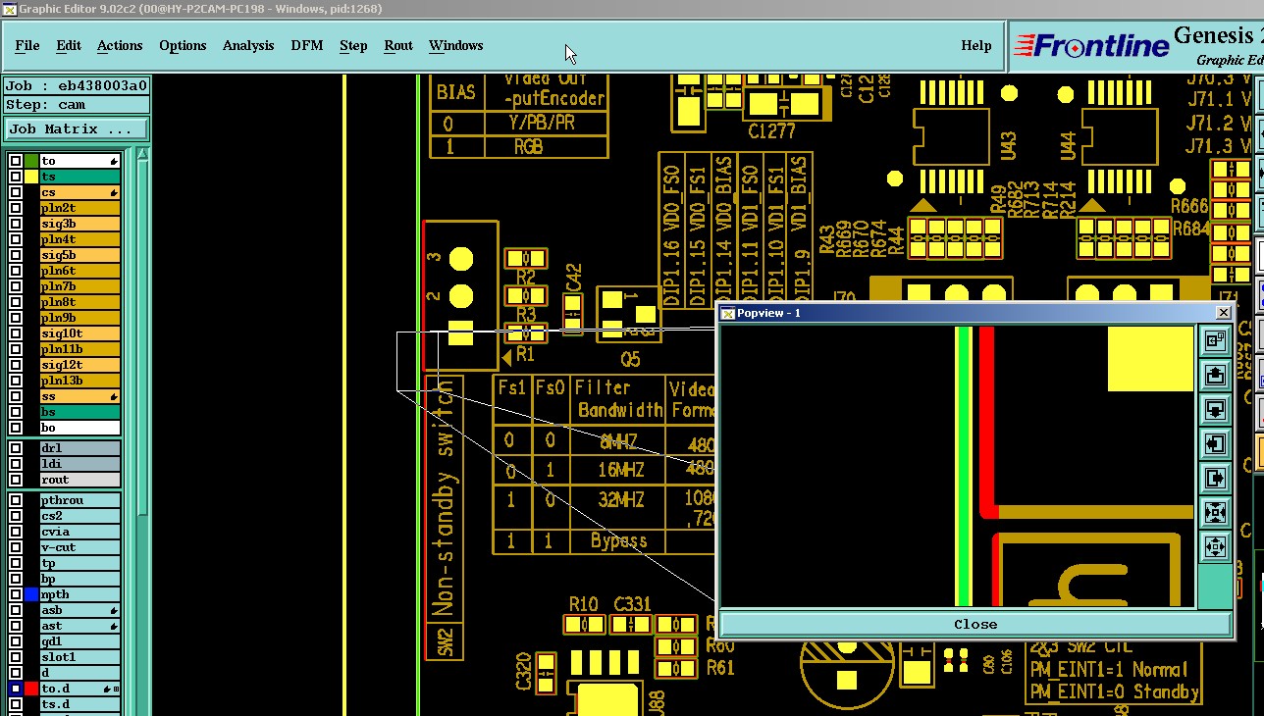Select the sig10t layer row
Image resolution: width=1264 pixels, height=716 pixels.
coord(79,333)
